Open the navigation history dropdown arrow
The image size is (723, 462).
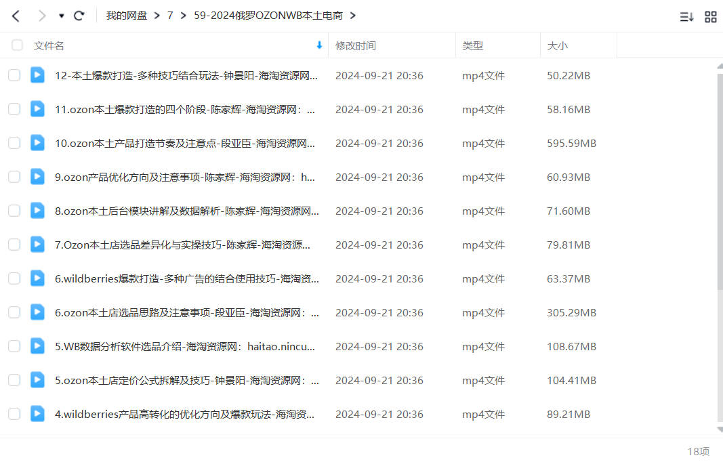coord(62,16)
